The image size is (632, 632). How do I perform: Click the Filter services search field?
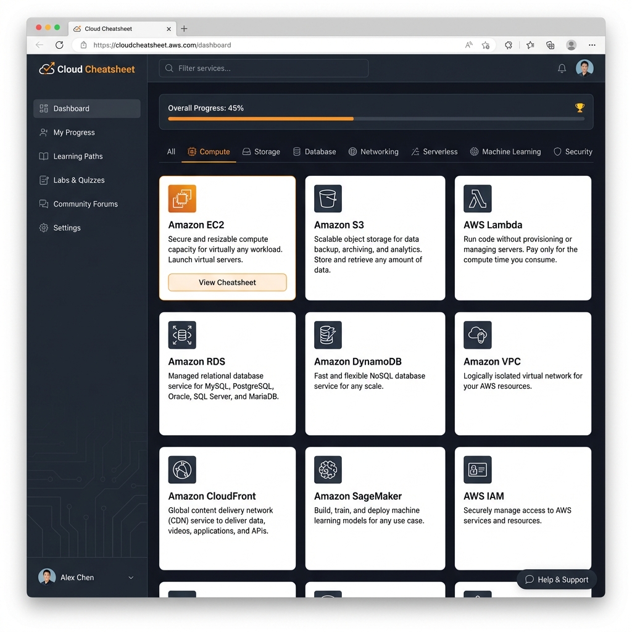click(x=264, y=68)
